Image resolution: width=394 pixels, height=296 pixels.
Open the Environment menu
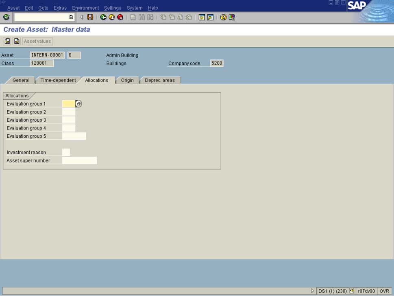[85, 7]
